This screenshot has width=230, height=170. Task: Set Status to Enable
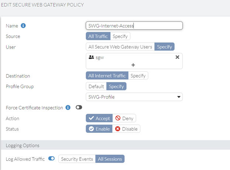click(99, 129)
